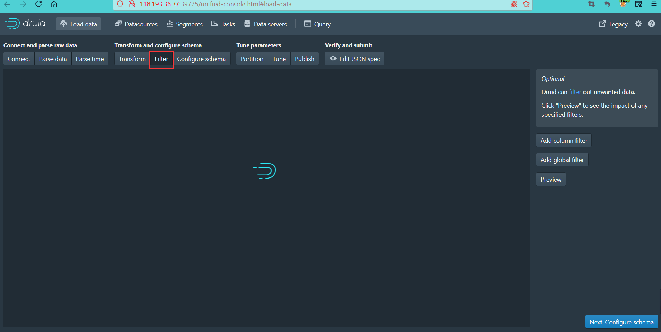This screenshot has width=661, height=332.
Task: Open the Load data view
Action: click(x=79, y=24)
